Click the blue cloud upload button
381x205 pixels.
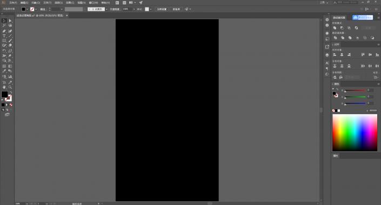[x=363, y=17]
